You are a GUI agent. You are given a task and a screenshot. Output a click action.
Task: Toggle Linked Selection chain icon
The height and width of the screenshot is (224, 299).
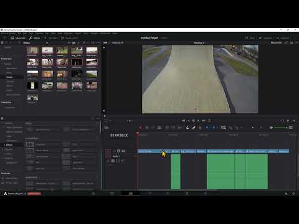194,128
